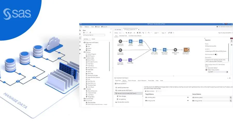Select the Implement SCD step in tree
This screenshot has width=233, height=125.
91,93
